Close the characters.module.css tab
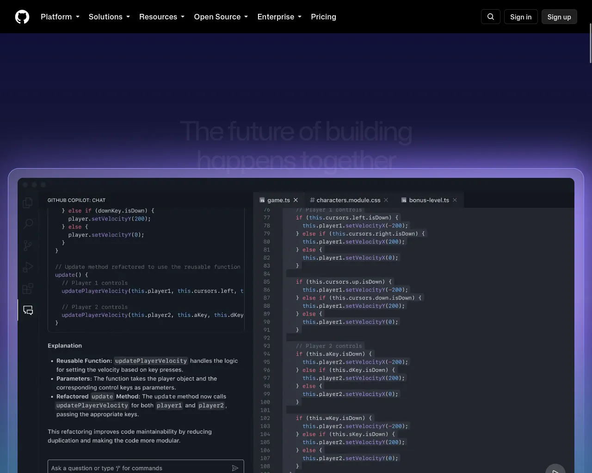 (x=386, y=200)
